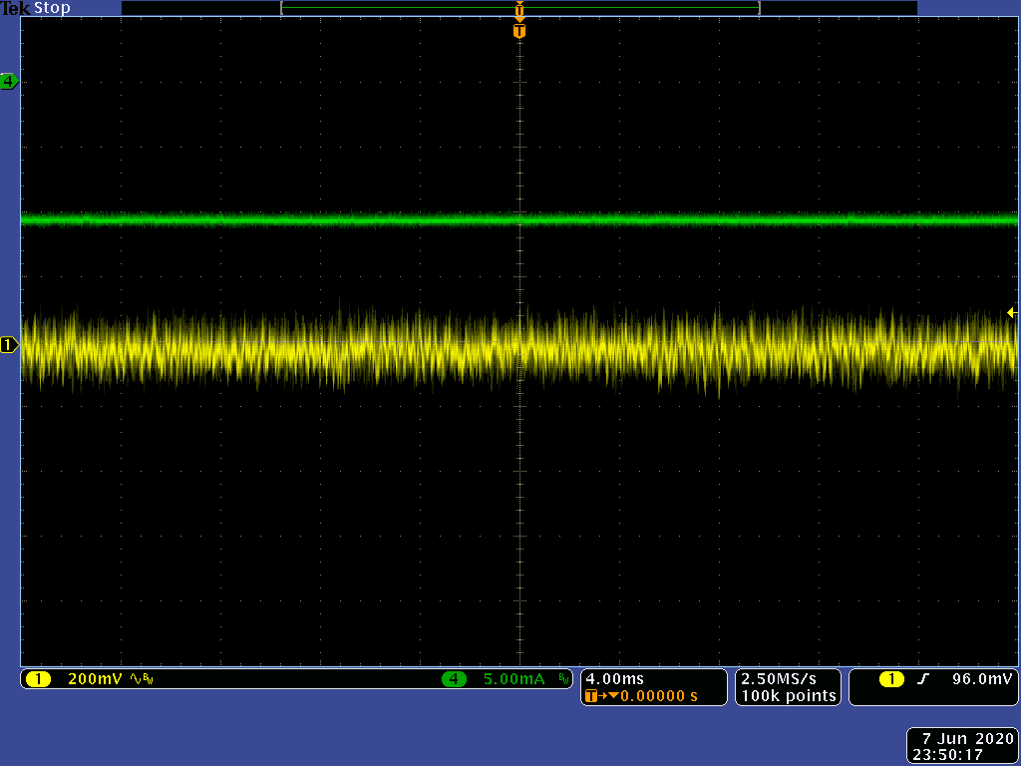Click the 100k points record length readout
Image resolution: width=1021 pixels, height=766 pixels.
tap(788, 696)
